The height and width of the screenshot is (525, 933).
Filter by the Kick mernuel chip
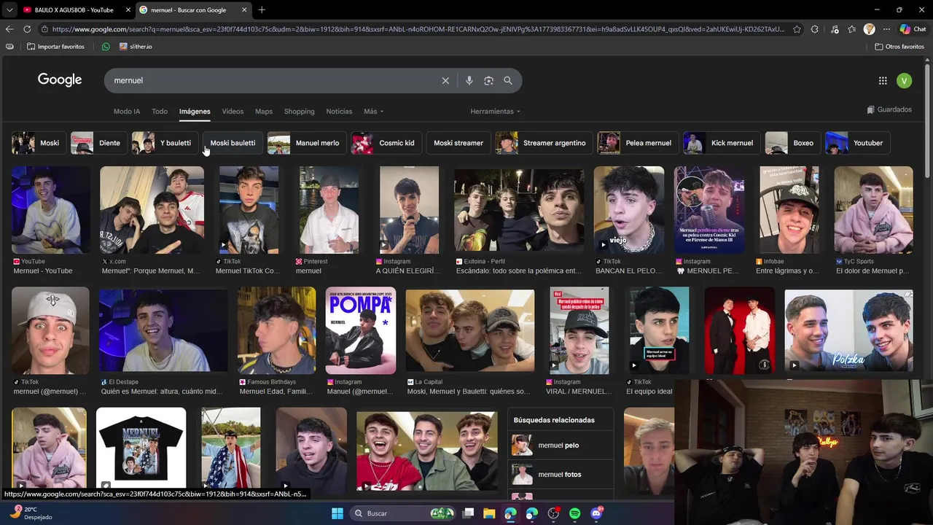pyautogui.click(x=722, y=143)
